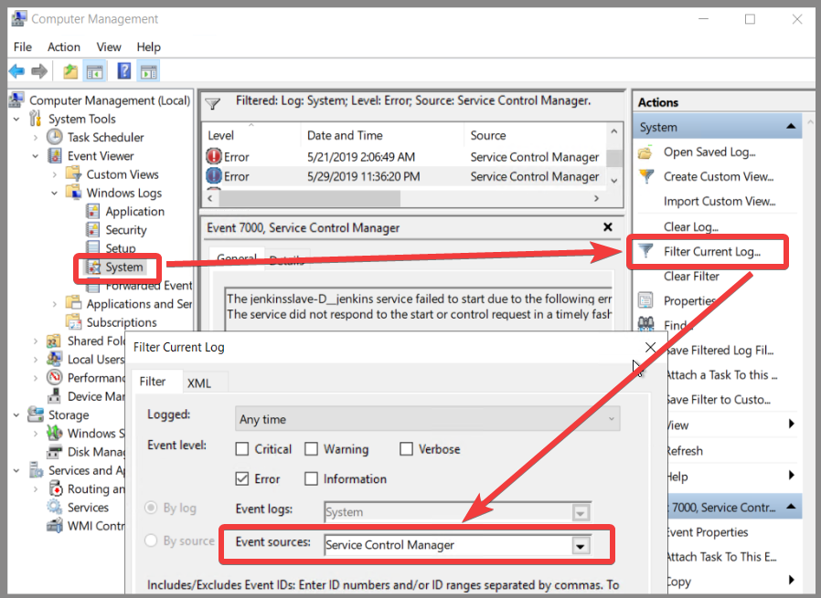This screenshot has height=598, width=821.
Task: Open the Action menu
Action: [64, 47]
